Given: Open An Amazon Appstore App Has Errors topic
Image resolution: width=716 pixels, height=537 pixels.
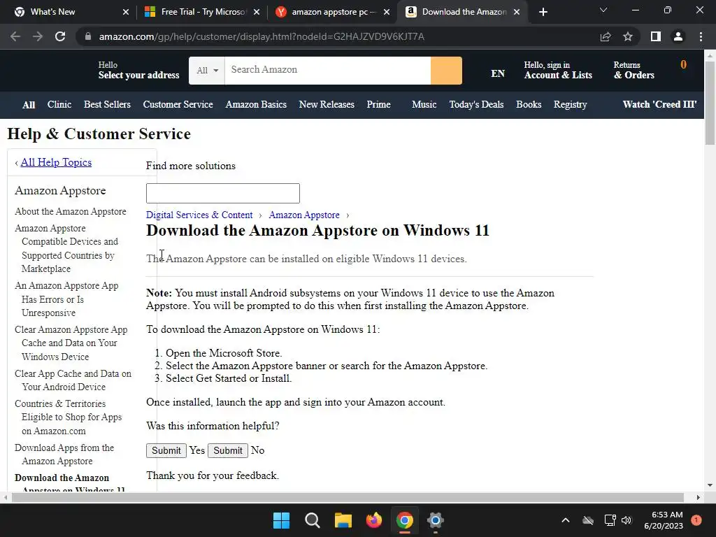Looking at the screenshot, I should click(66, 299).
